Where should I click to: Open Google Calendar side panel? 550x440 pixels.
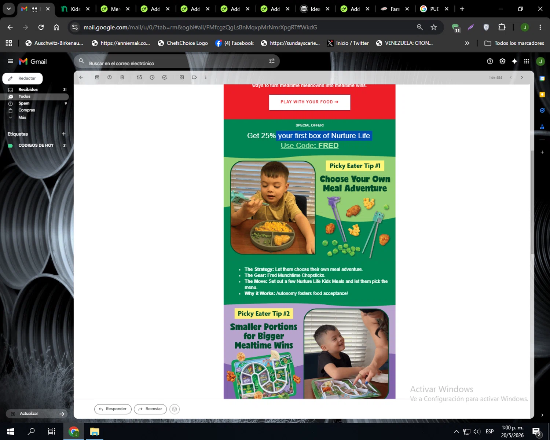point(542,78)
